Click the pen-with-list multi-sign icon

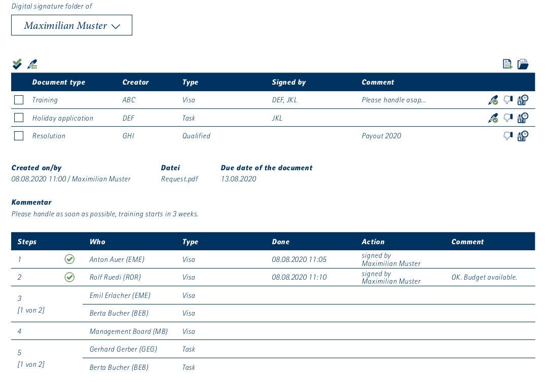point(32,64)
